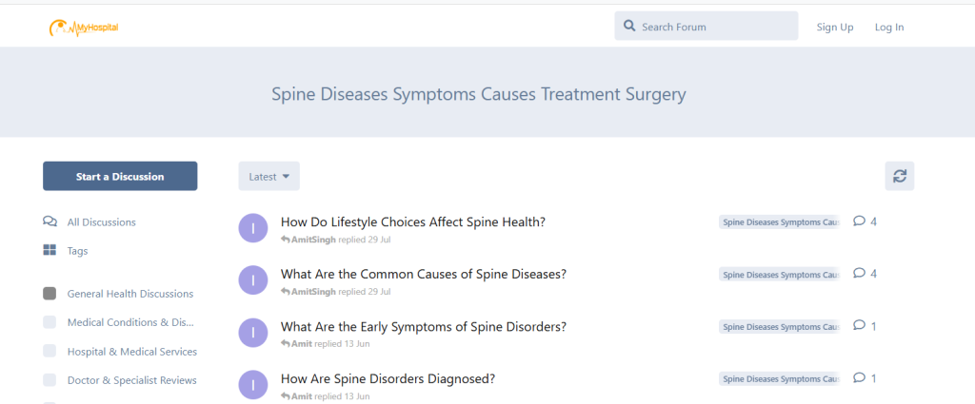Open 'How Are Spine Disorders Diagnosed?' discussion

tap(388, 378)
